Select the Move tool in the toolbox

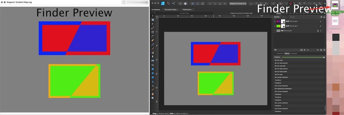pos(153,15)
